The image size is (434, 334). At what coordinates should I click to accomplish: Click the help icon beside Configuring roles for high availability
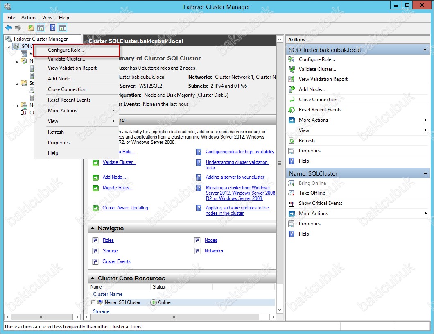(199, 152)
